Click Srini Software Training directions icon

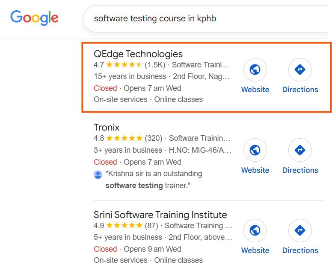tap(300, 230)
